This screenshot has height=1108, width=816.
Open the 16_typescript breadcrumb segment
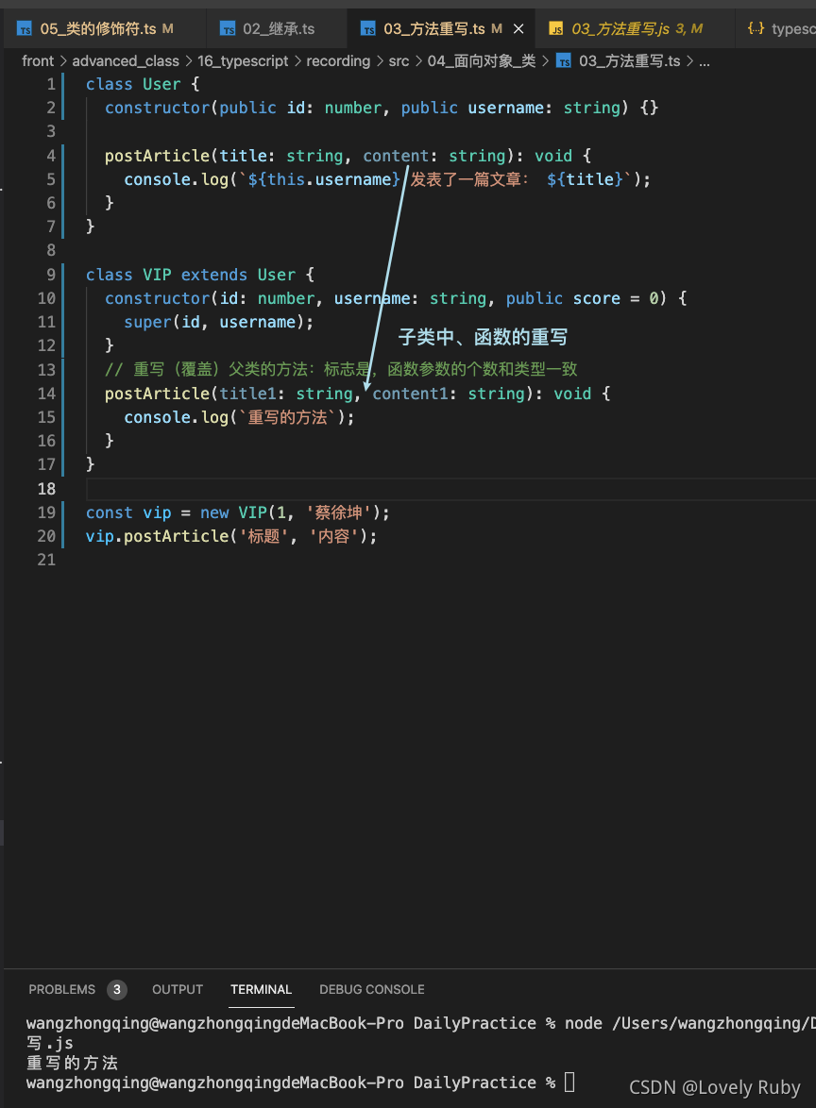[x=243, y=61]
